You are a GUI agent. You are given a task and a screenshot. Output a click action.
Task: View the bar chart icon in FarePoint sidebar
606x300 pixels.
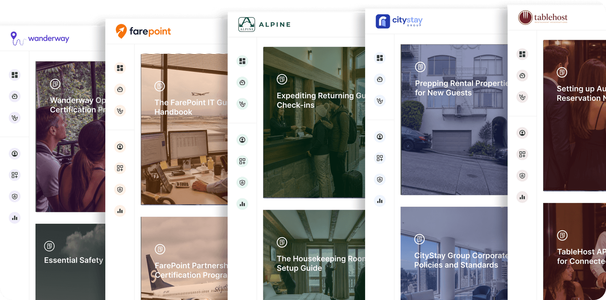click(120, 211)
